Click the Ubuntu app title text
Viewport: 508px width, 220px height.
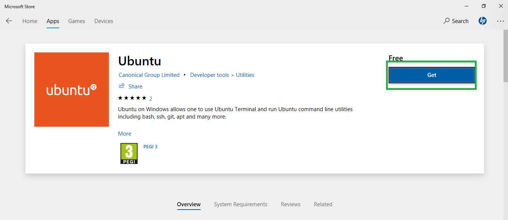coord(139,61)
